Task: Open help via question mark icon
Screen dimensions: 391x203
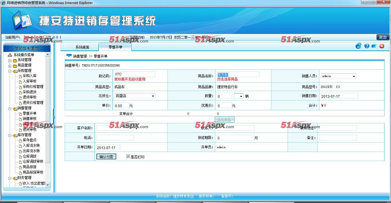Action: tap(367, 46)
